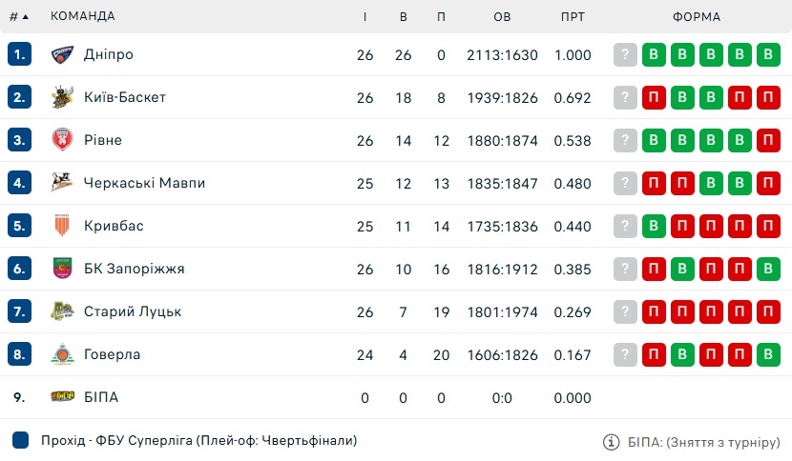Sort standings by the ОВ column header

(502, 16)
